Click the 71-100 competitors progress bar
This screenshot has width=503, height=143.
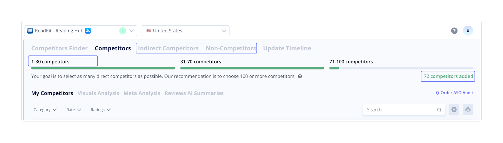(x=401, y=68)
